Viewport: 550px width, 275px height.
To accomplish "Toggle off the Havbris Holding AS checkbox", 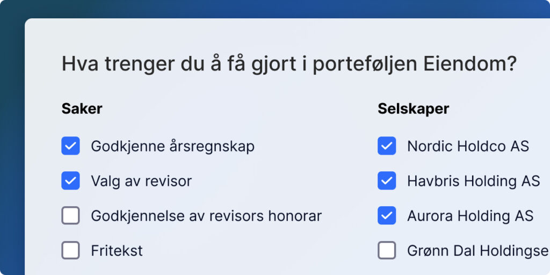I will click(387, 180).
